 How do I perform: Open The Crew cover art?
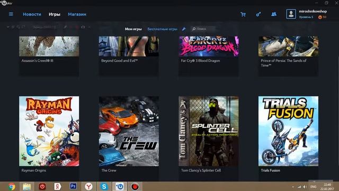[x=129, y=131]
